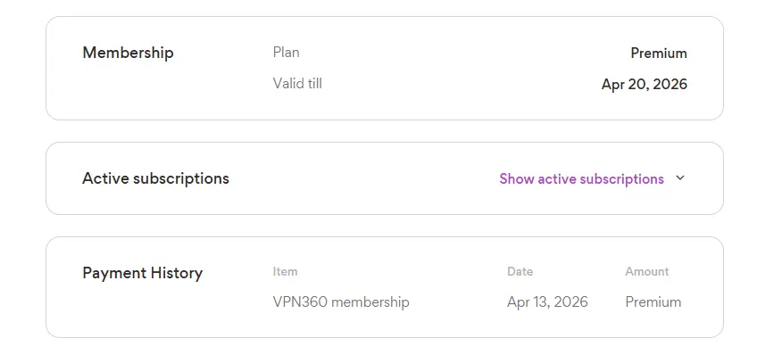Click the Premium amount in payment history
Screen dimensions: 757x355
653,302
